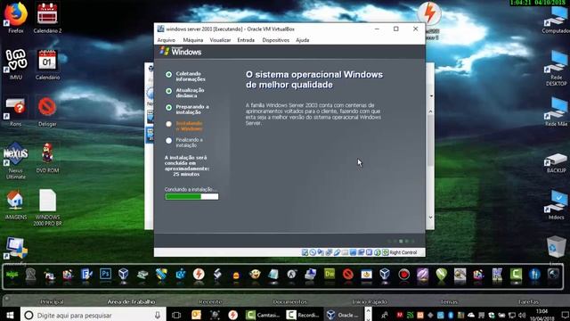Open the Windows Start menu
570x321 pixels.
pos(10,315)
